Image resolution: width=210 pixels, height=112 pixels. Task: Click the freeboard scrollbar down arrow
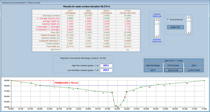(x=189, y=33)
